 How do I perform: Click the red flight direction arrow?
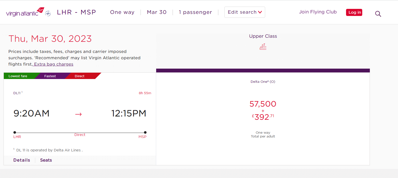[78, 114]
